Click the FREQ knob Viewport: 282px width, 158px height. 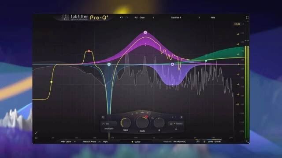[x=126, y=123]
